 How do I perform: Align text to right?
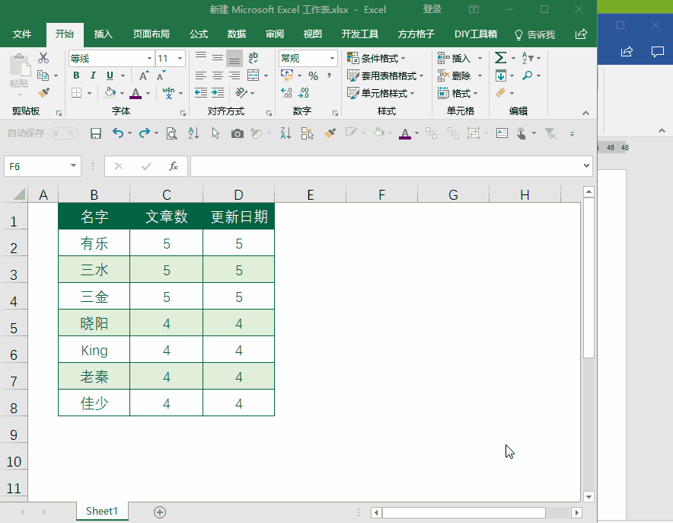click(234, 75)
